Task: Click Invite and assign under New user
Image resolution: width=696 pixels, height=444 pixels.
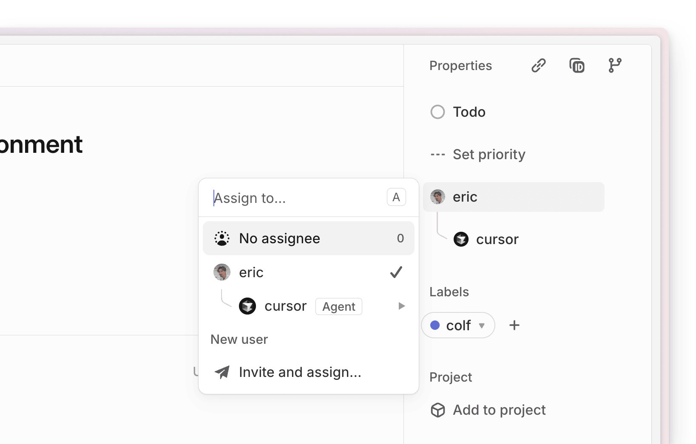Action: coord(300,372)
